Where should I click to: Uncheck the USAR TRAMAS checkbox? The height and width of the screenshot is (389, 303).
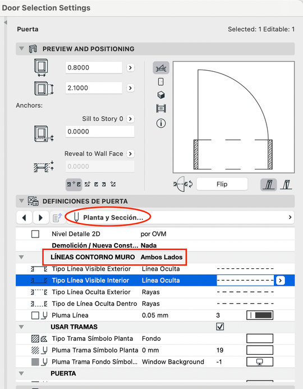[x=220, y=327]
